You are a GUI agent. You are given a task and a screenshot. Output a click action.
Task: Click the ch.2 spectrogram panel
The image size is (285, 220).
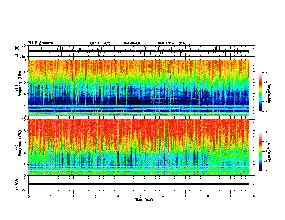(139, 147)
